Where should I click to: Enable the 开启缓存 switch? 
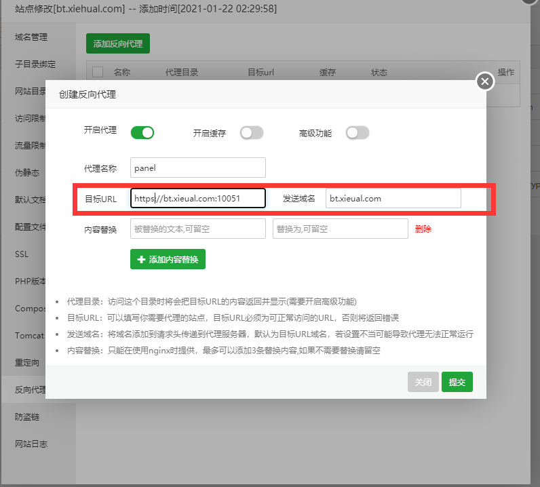(252, 132)
